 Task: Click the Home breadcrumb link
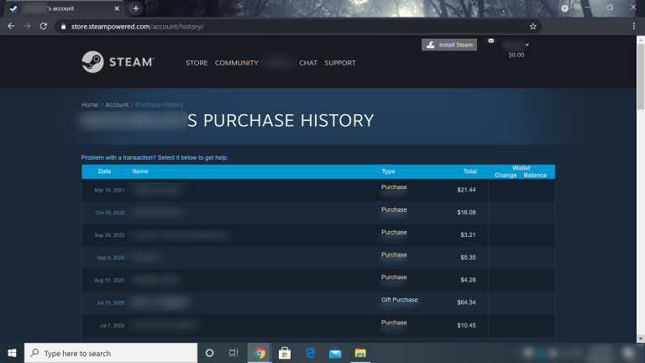90,104
